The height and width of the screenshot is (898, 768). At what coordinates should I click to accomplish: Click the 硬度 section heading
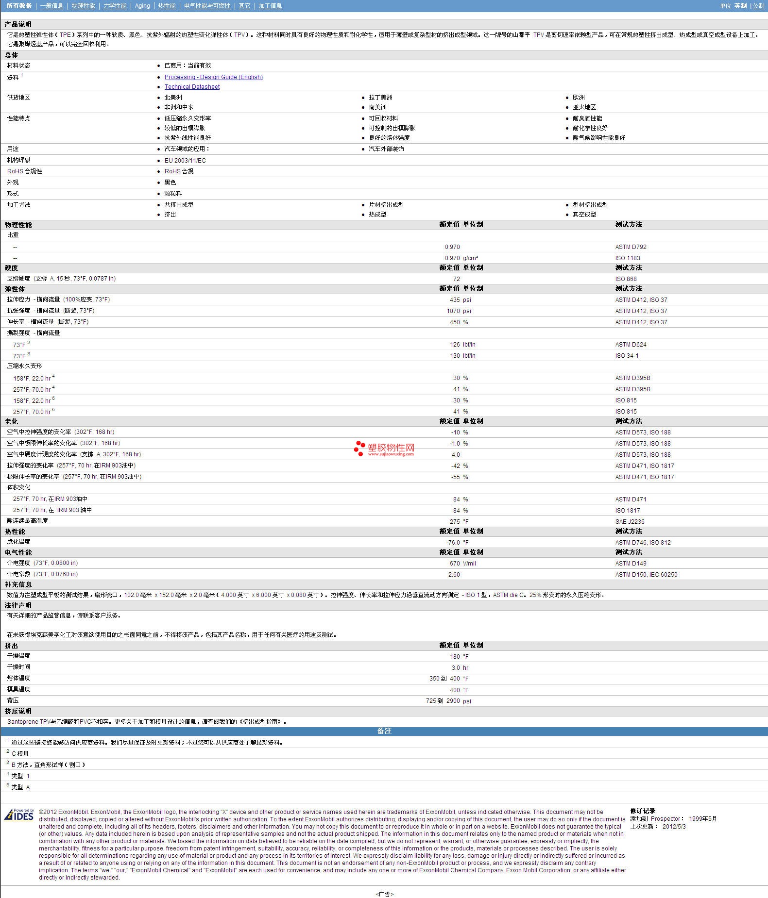11,268
